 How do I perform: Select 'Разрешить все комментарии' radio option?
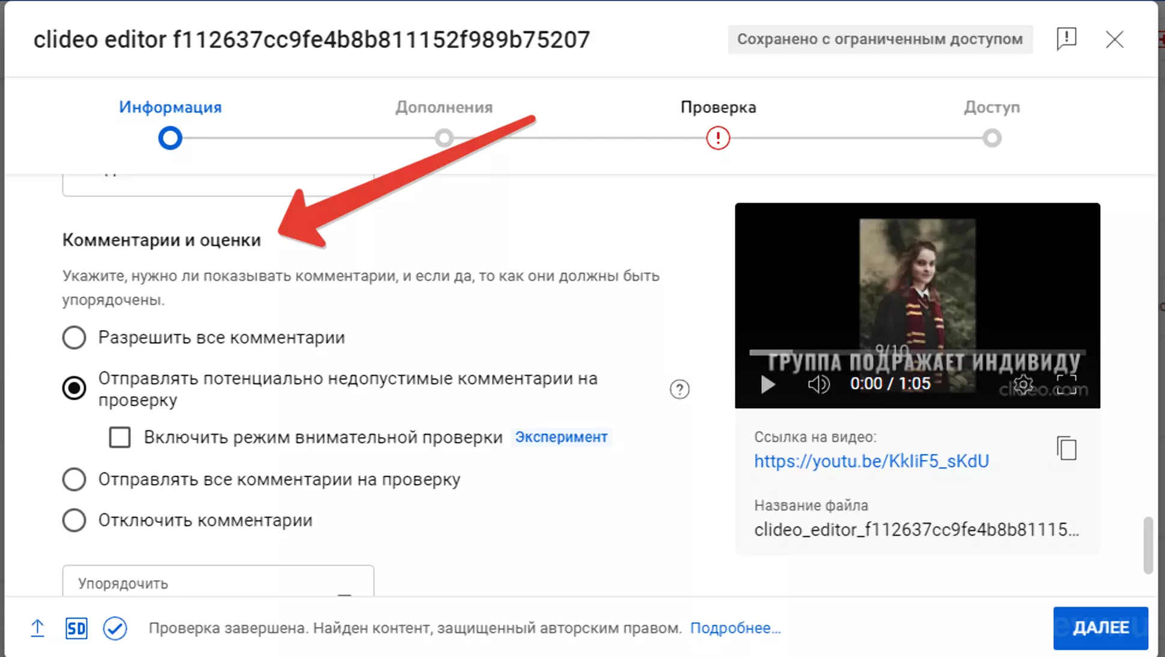point(74,338)
